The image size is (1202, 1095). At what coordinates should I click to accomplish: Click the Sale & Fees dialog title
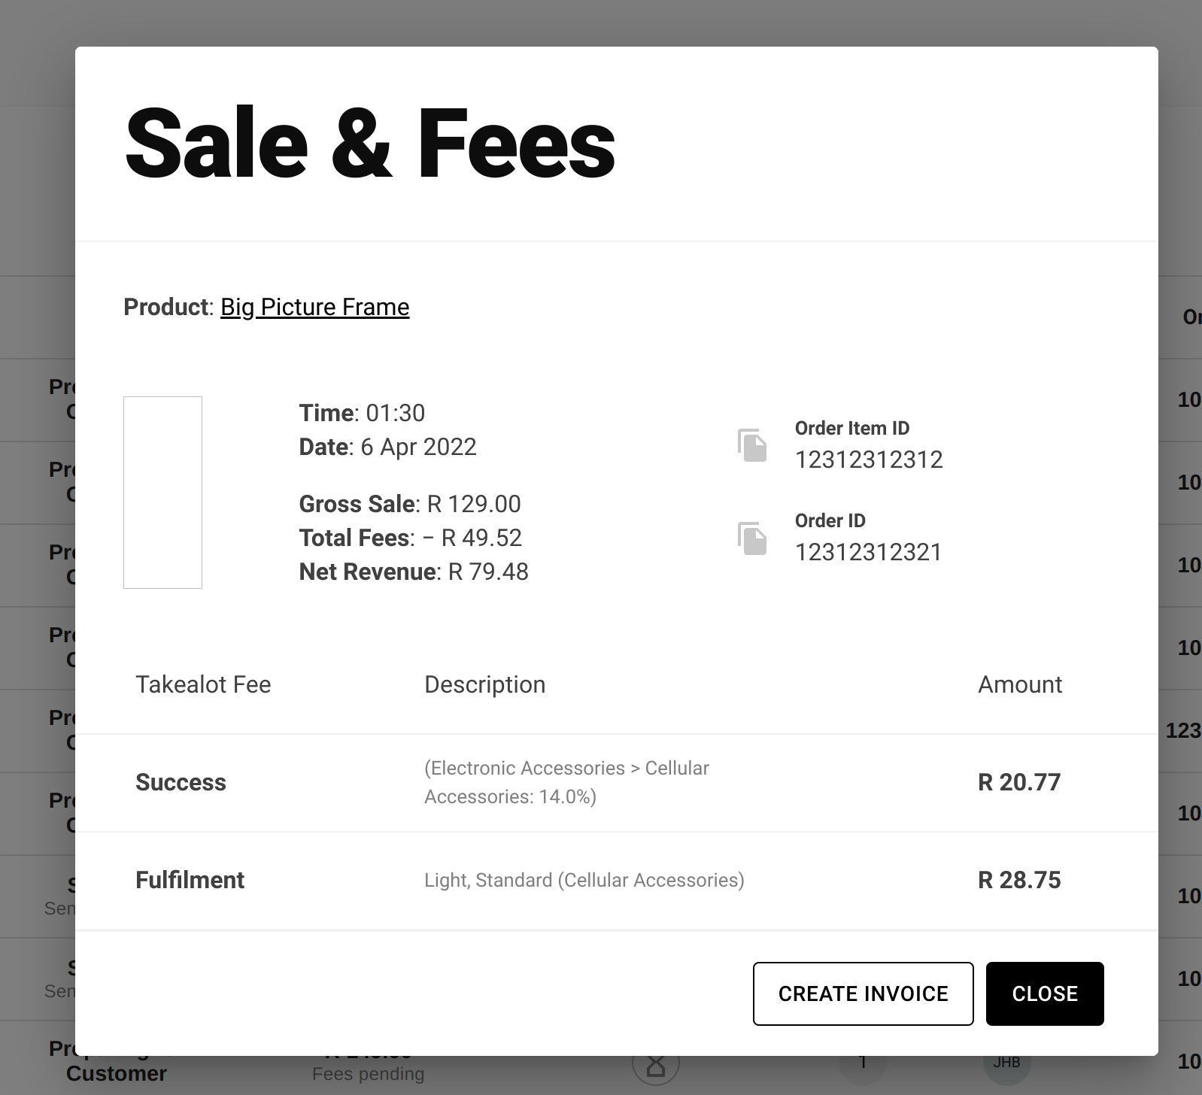[370, 143]
